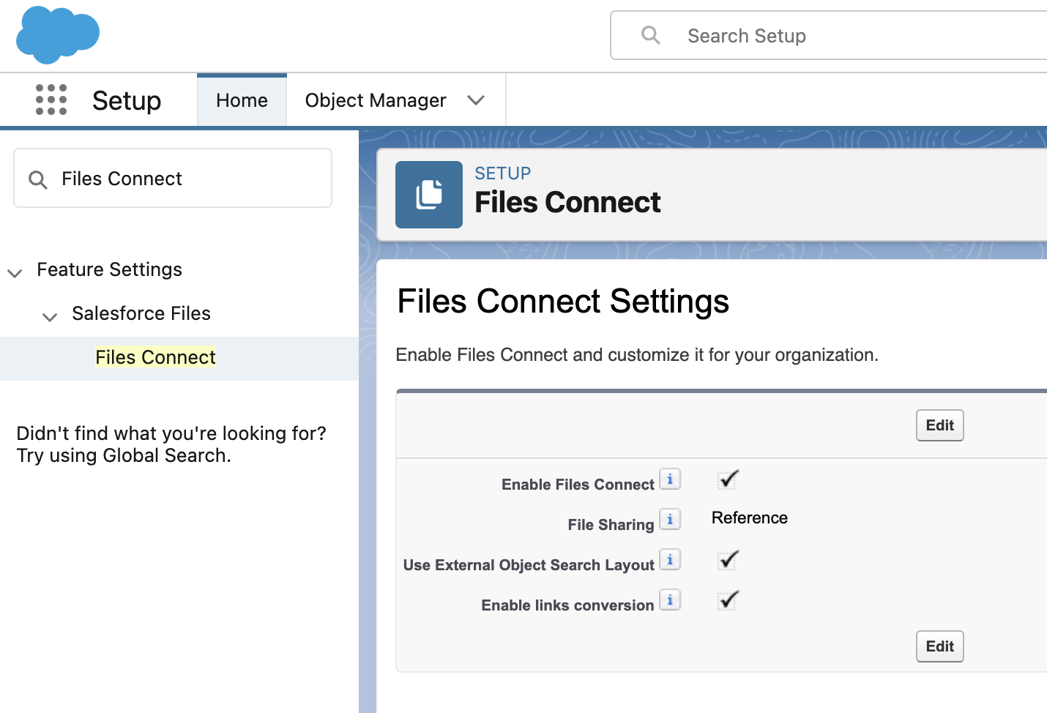Image resolution: width=1047 pixels, height=713 pixels.
Task: Select the Files Connect tree item
Action: (x=155, y=356)
